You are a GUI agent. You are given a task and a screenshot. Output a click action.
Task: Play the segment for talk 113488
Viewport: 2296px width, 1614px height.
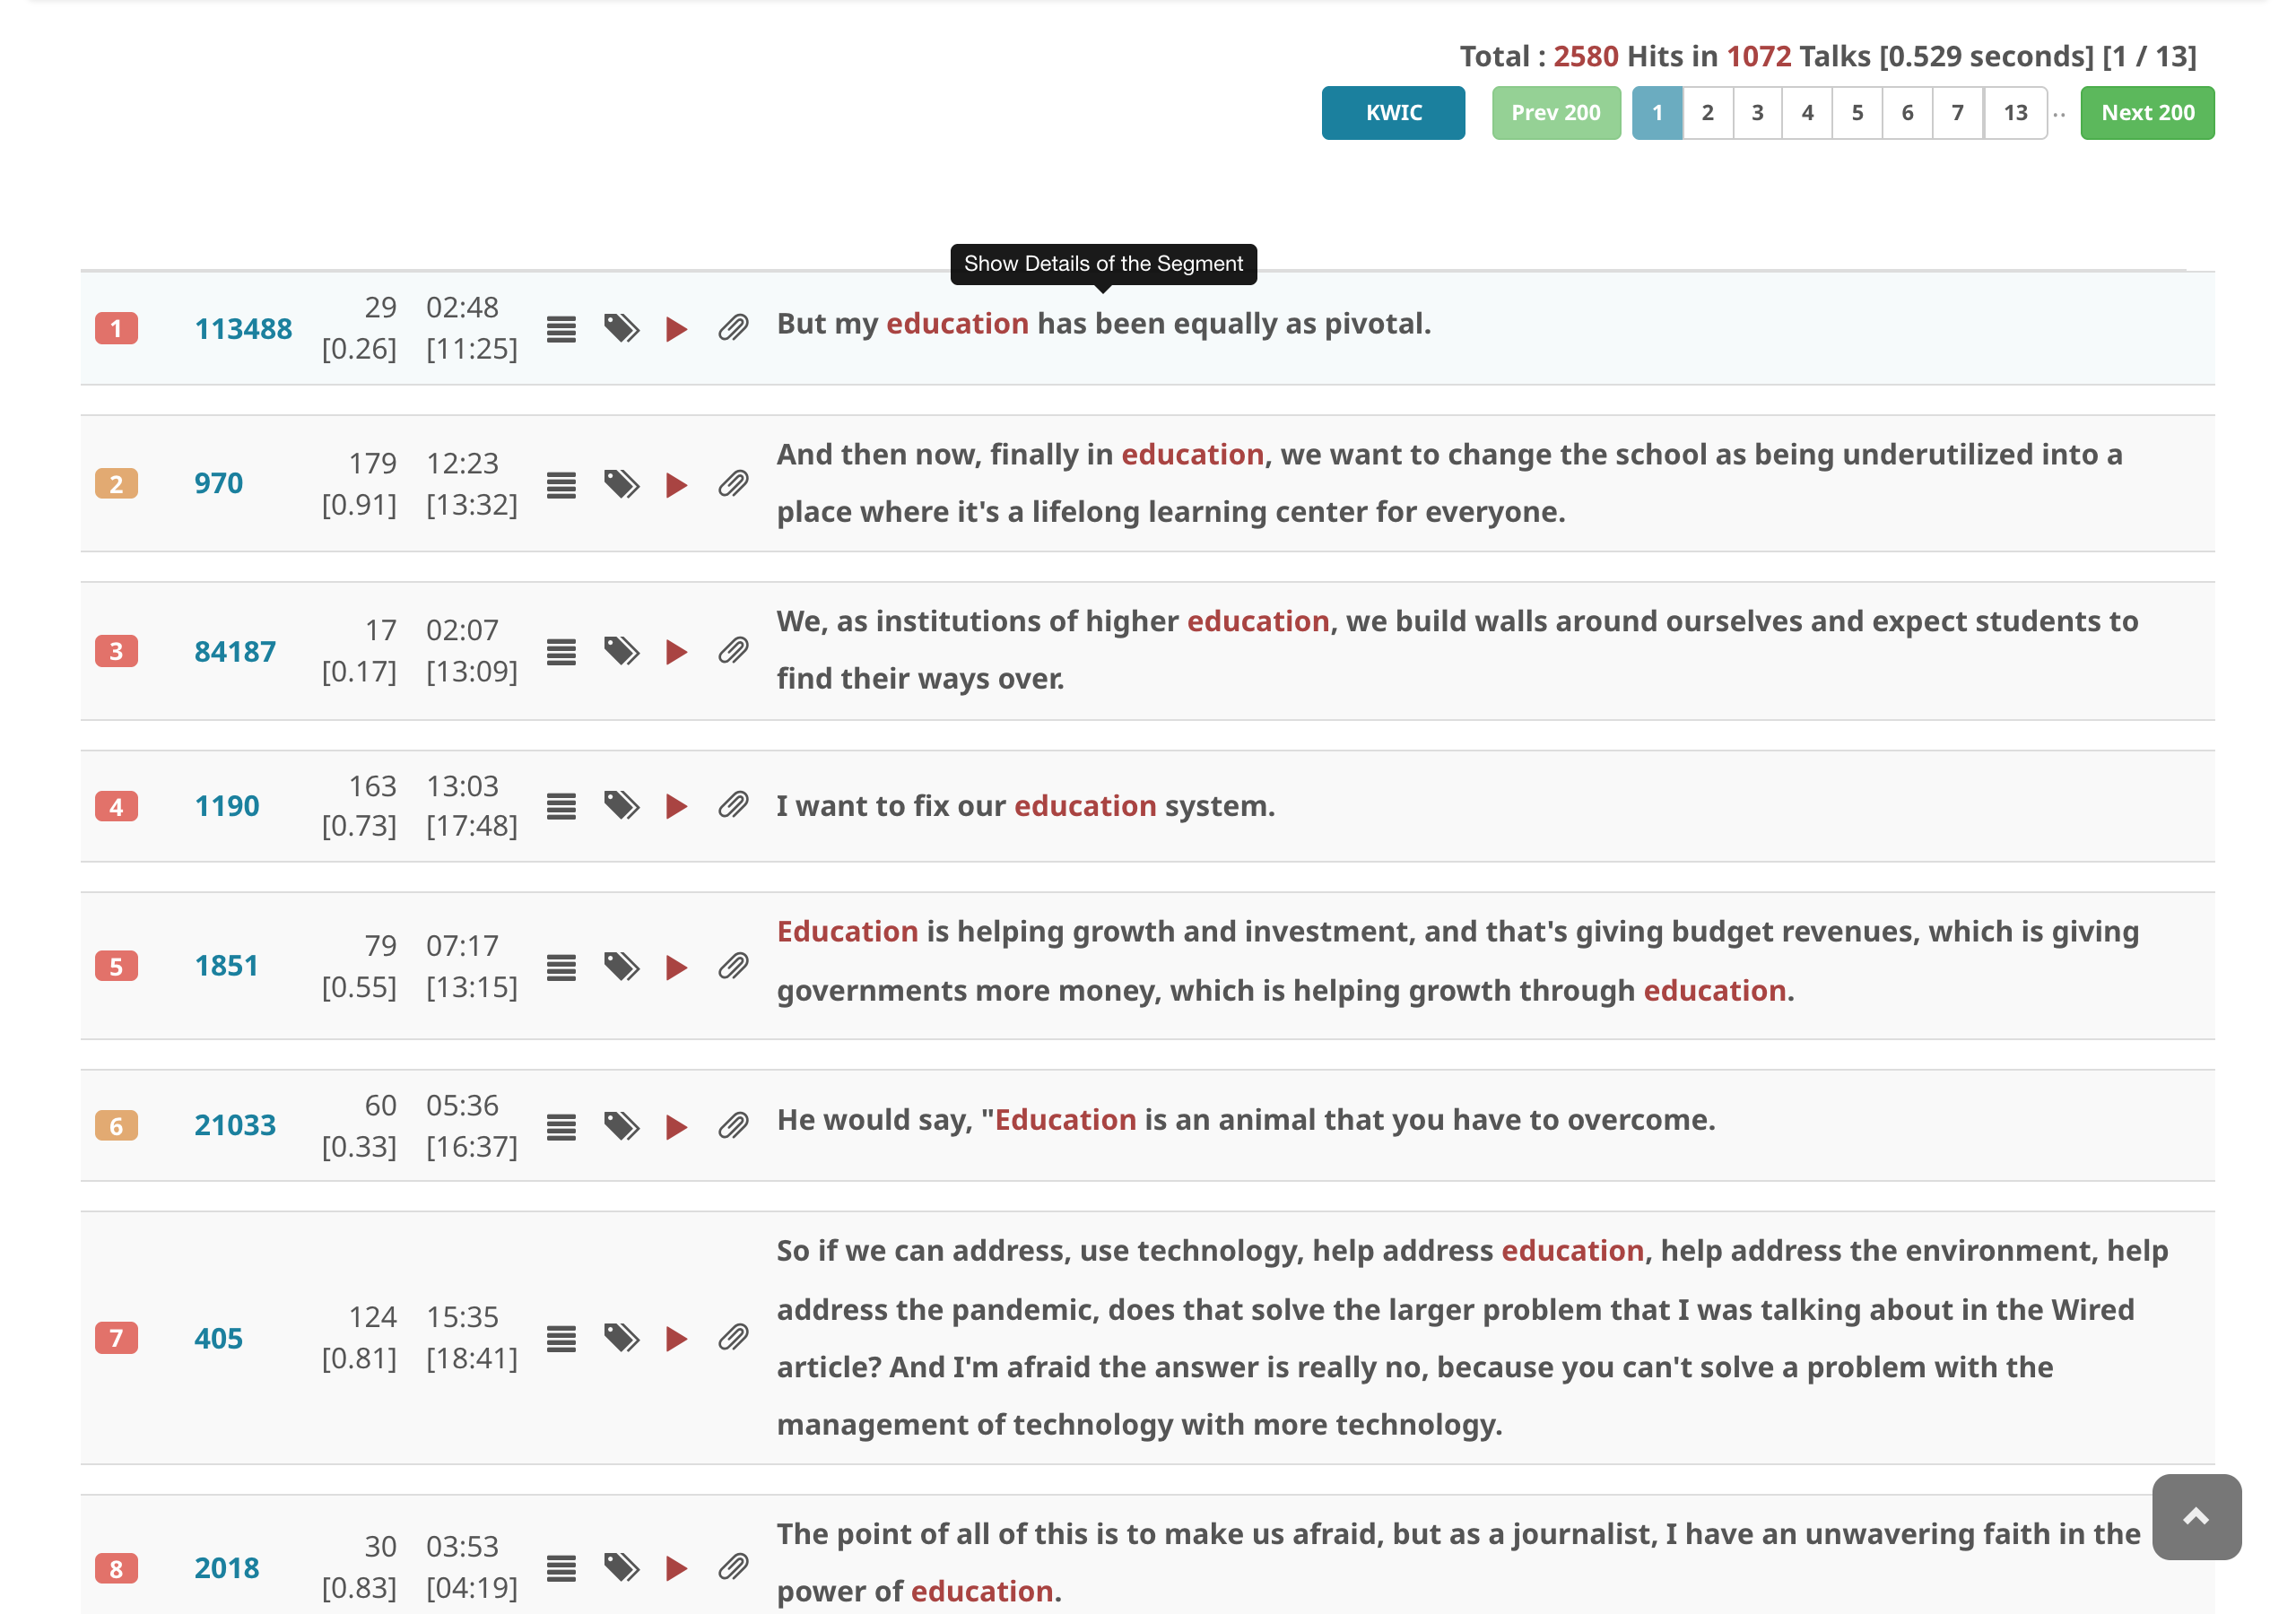676,329
